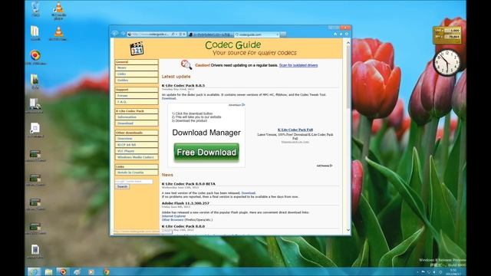Click the Internet Explorer taskbar icon
Image resolution: width=491 pixels, height=276 pixels.
click(34, 271)
